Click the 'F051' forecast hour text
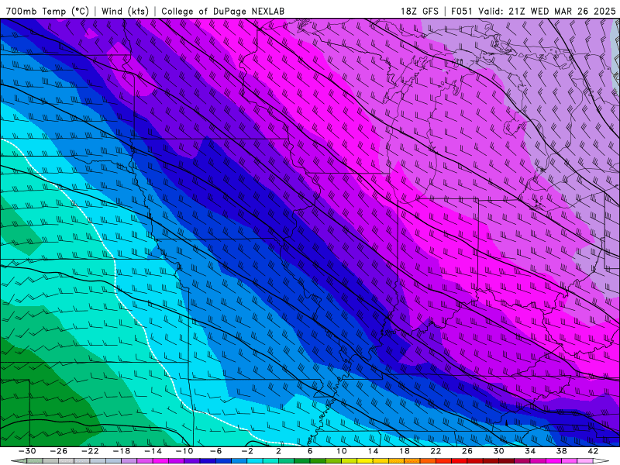The image size is (620, 465). [463, 11]
